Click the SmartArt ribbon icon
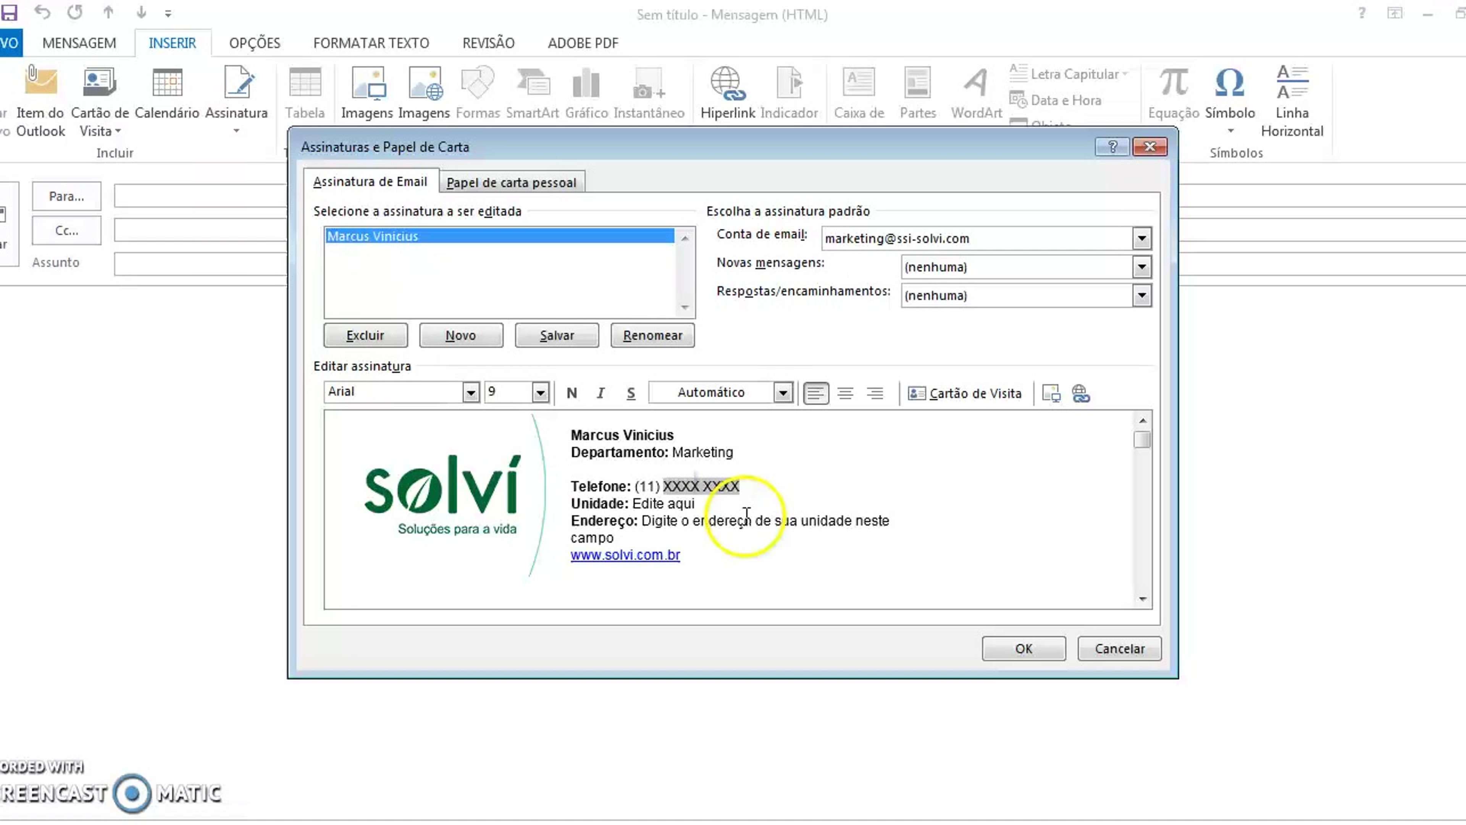This screenshot has height=825, width=1466. tap(533, 93)
